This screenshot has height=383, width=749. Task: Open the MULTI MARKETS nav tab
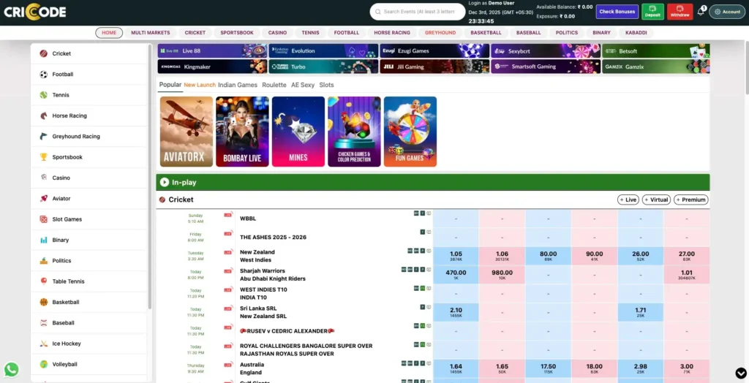150,33
